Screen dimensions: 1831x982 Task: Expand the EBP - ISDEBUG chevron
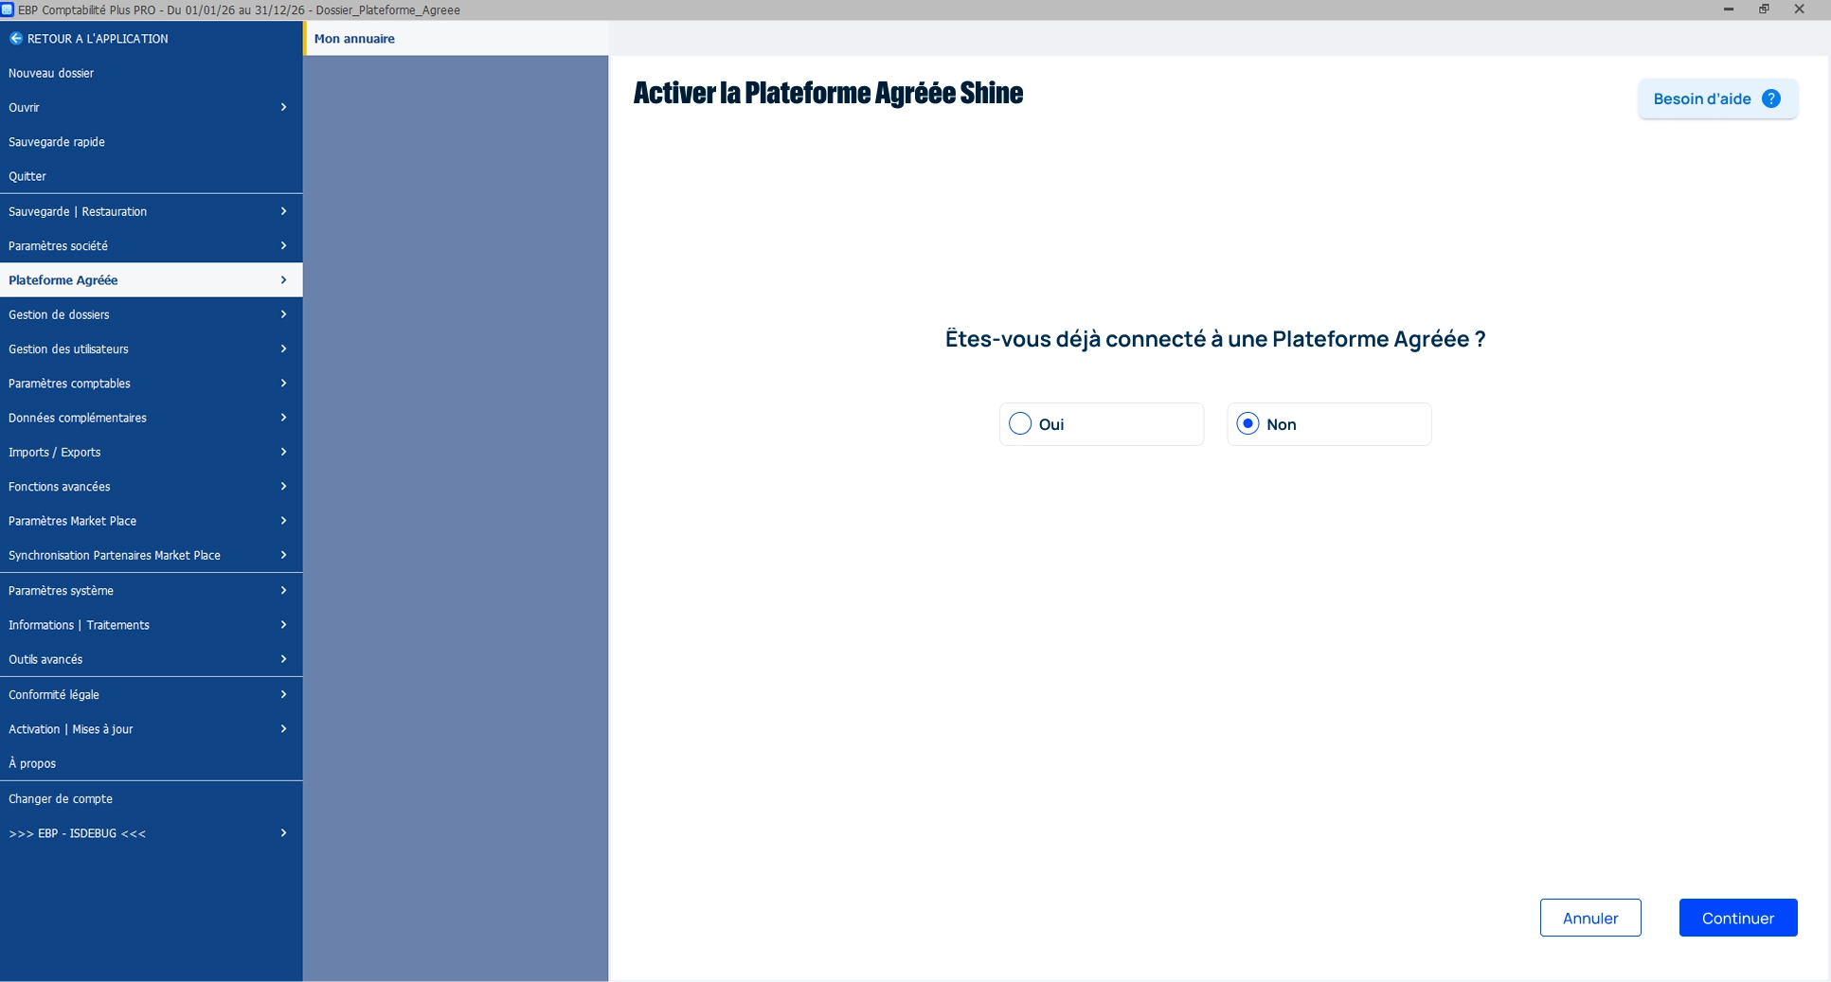(283, 833)
